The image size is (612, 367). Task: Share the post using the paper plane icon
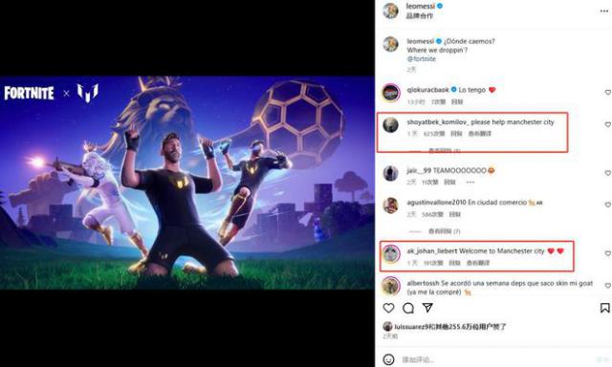click(428, 308)
